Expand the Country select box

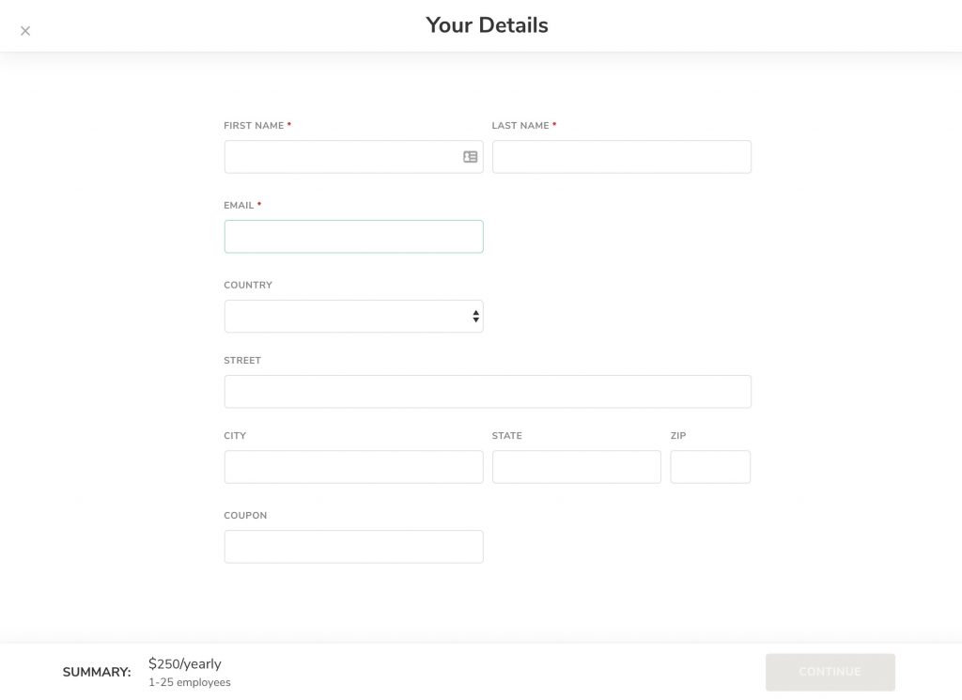click(353, 317)
